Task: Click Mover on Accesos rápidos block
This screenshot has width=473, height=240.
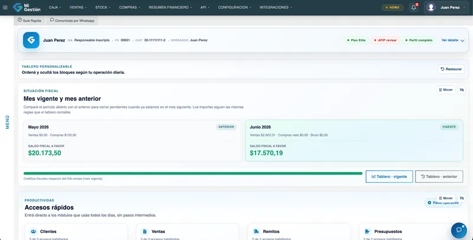Action: click(x=446, y=198)
